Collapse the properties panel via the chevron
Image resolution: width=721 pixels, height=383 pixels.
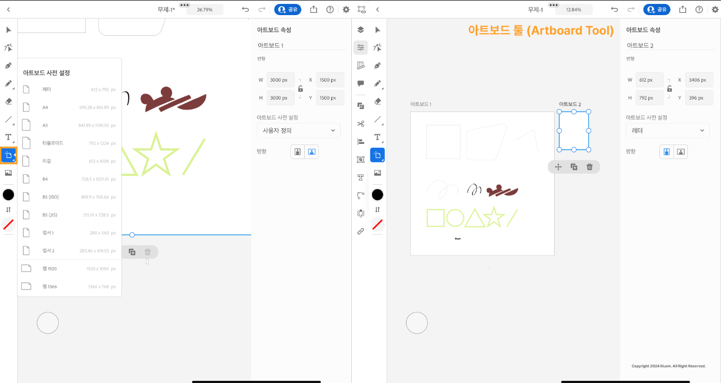[378, 9]
